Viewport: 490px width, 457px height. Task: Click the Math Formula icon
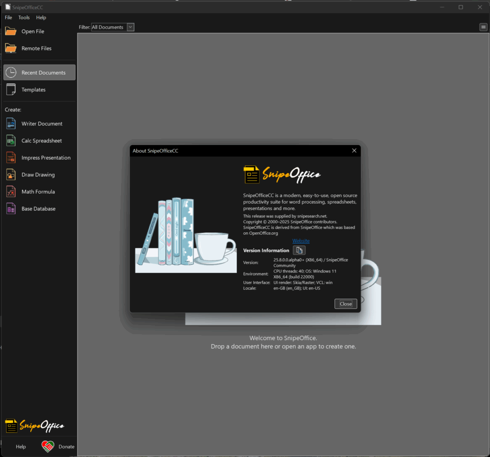[11, 192]
